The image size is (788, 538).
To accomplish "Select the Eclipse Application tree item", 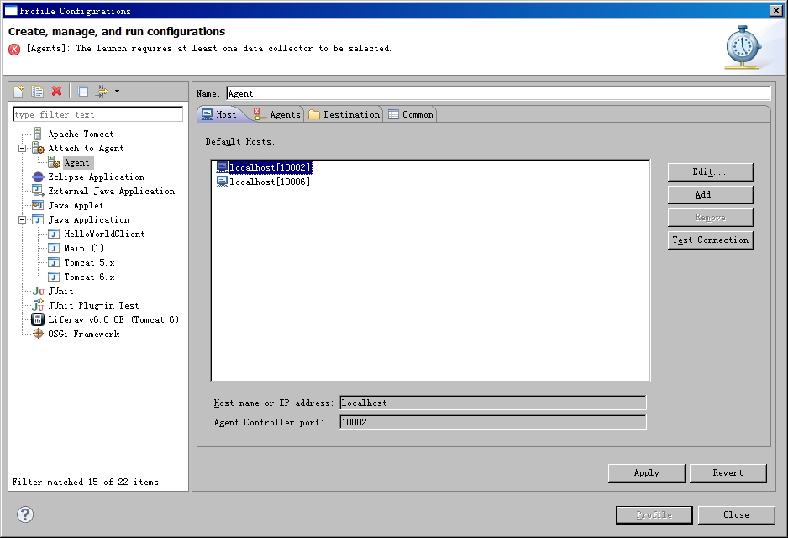I will tap(96, 177).
